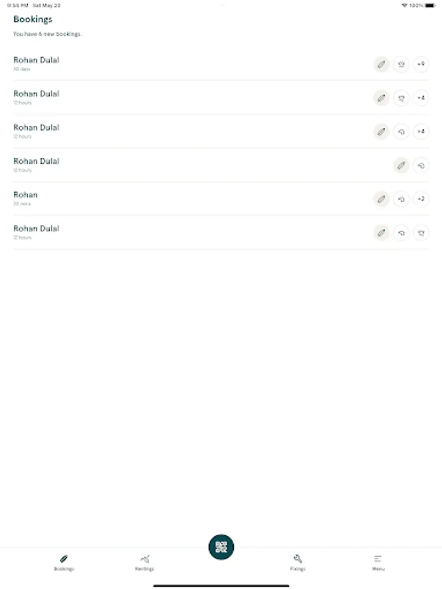Screen dimensions: 442x590
Task: Open the QR code scanner button
Action: tap(221, 547)
